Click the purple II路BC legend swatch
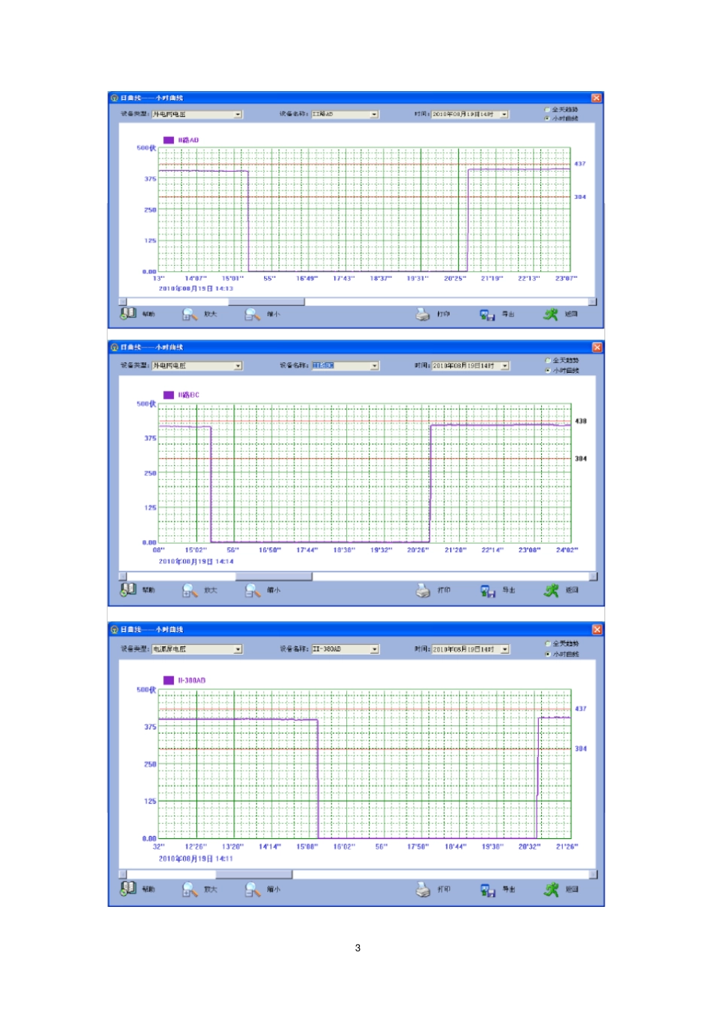The height and width of the screenshot is (1013, 715). click(169, 395)
